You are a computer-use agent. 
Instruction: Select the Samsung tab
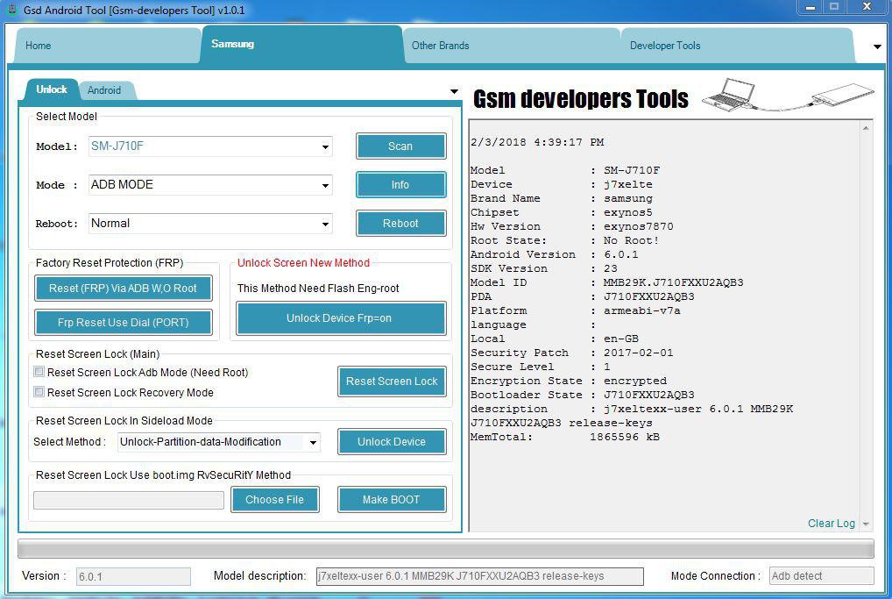click(x=301, y=44)
